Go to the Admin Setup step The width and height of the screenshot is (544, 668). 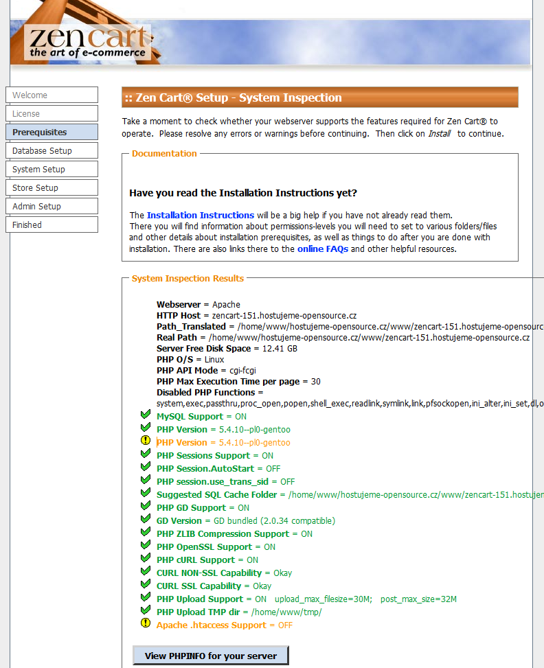pos(52,206)
